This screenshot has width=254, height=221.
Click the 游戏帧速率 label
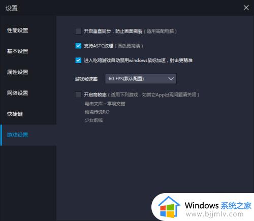pos(86,79)
